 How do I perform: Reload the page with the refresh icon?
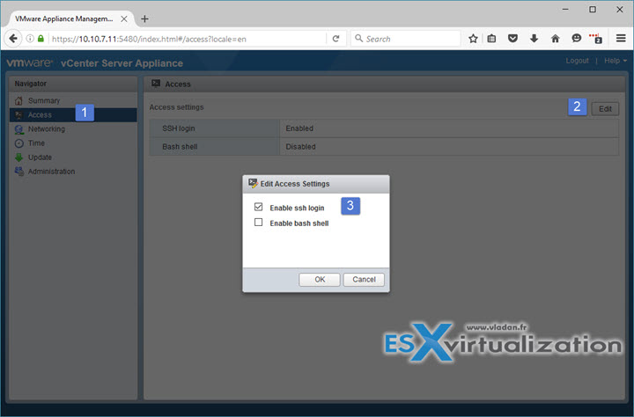[x=336, y=39]
